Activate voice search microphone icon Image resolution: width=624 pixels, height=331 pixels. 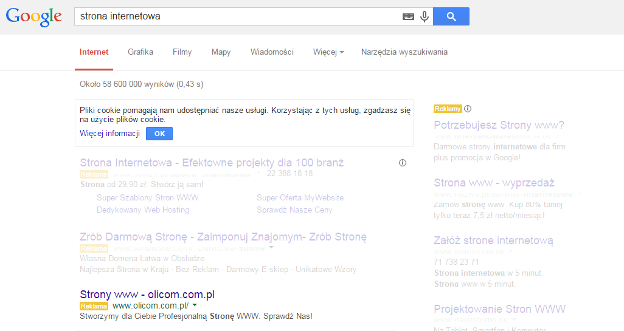pos(425,17)
